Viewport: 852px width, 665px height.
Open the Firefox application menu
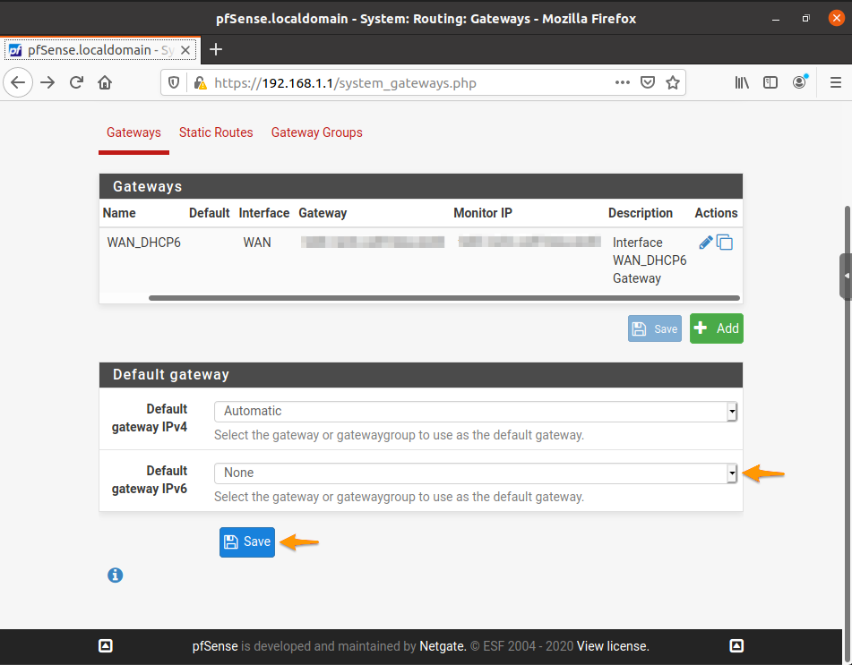tap(835, 81)
